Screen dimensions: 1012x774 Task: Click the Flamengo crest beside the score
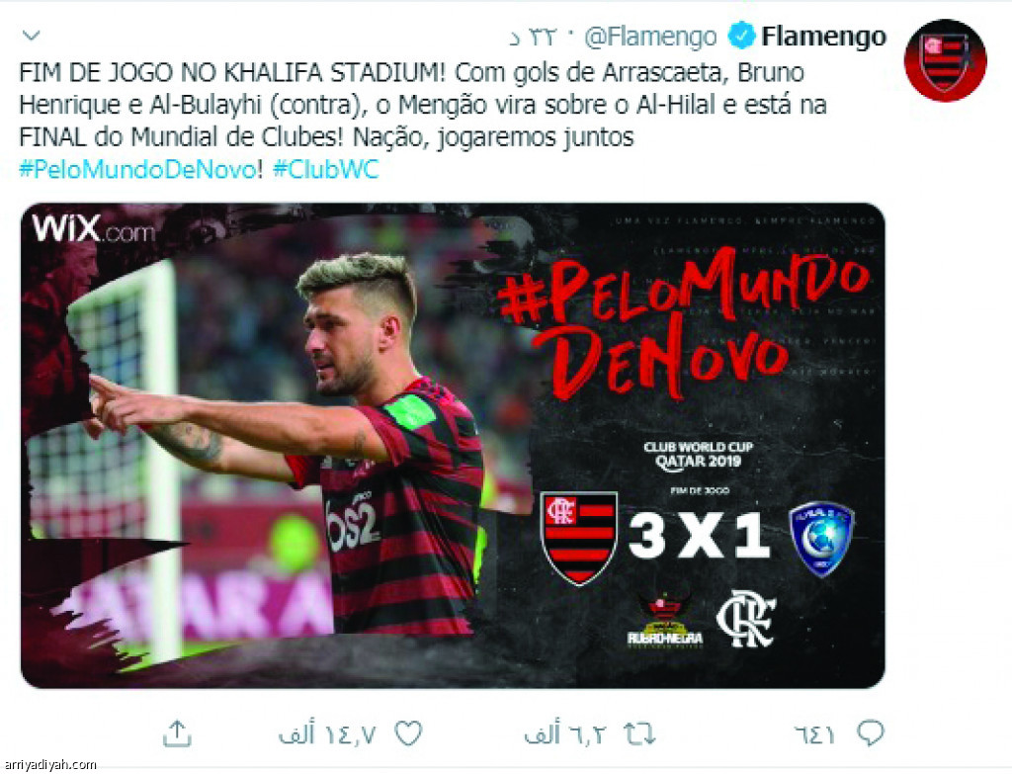[579, 537]
